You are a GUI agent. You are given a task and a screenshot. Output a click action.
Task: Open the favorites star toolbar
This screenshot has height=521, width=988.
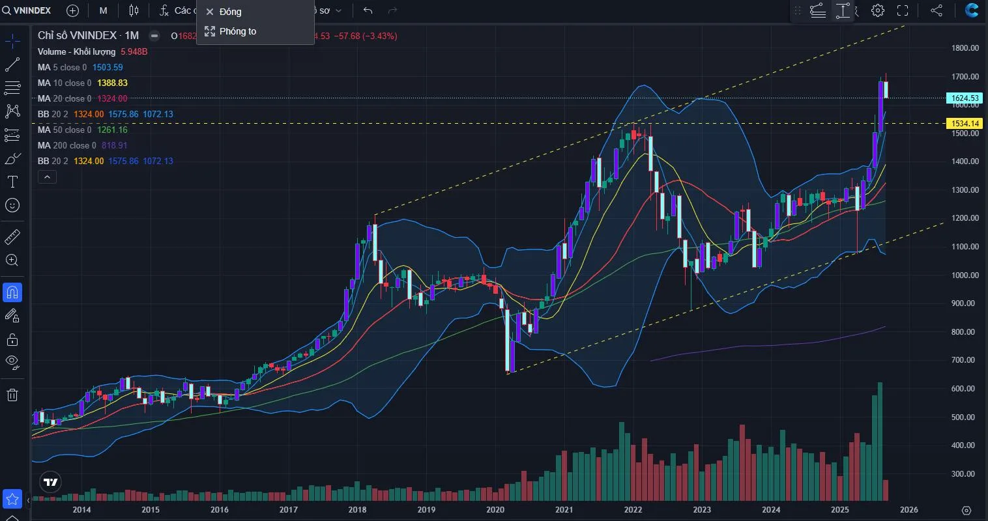click(12, 499)
